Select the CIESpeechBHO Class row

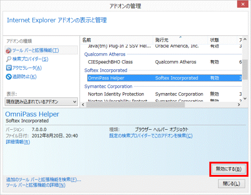click(x=165, y=62)
